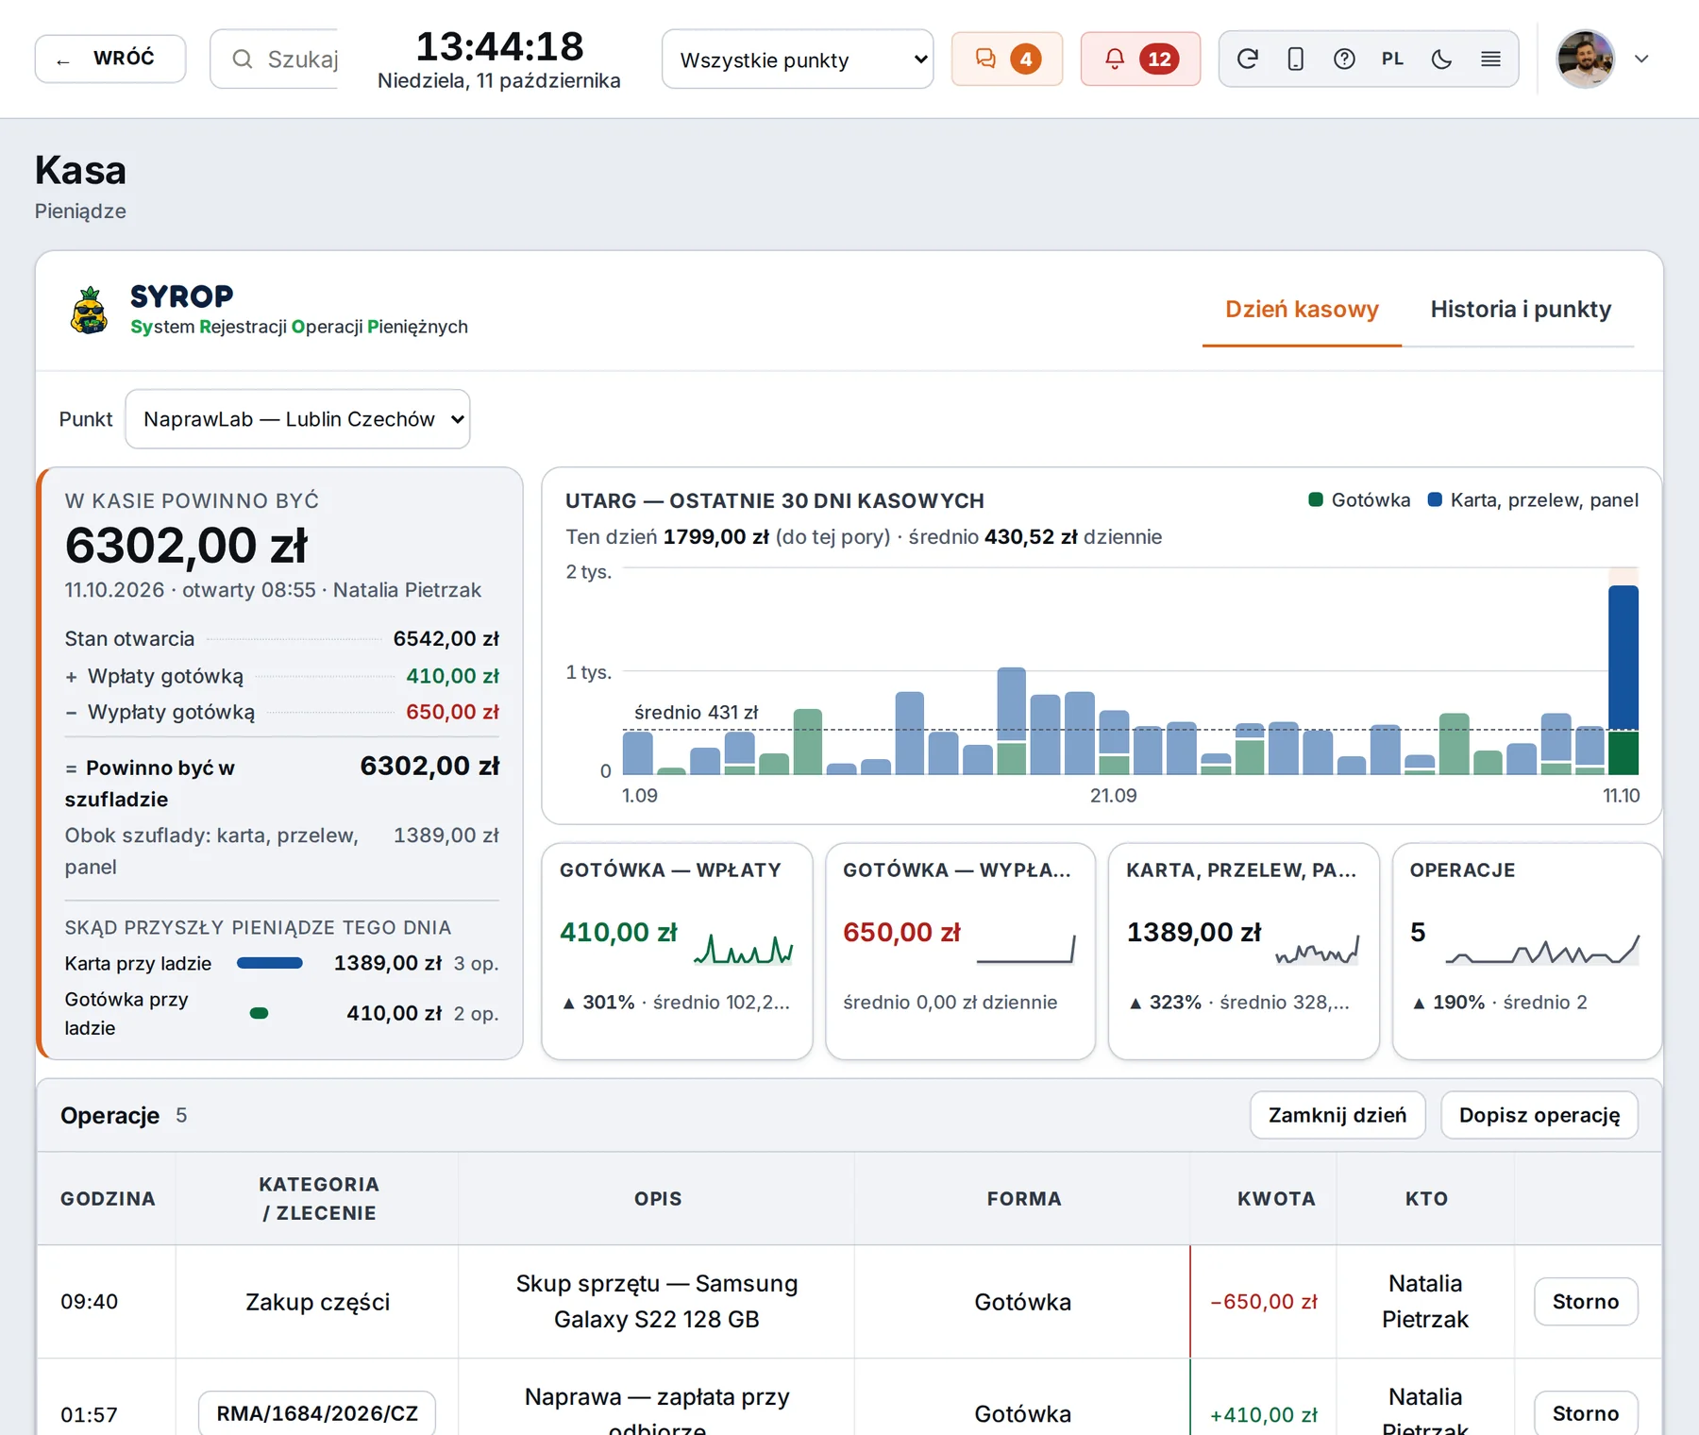
Task: Click the user avatar photo
Action: [1586, 59]
